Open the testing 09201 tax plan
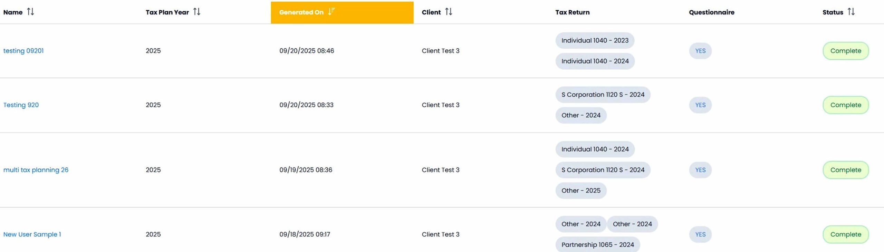 point(23,51)
